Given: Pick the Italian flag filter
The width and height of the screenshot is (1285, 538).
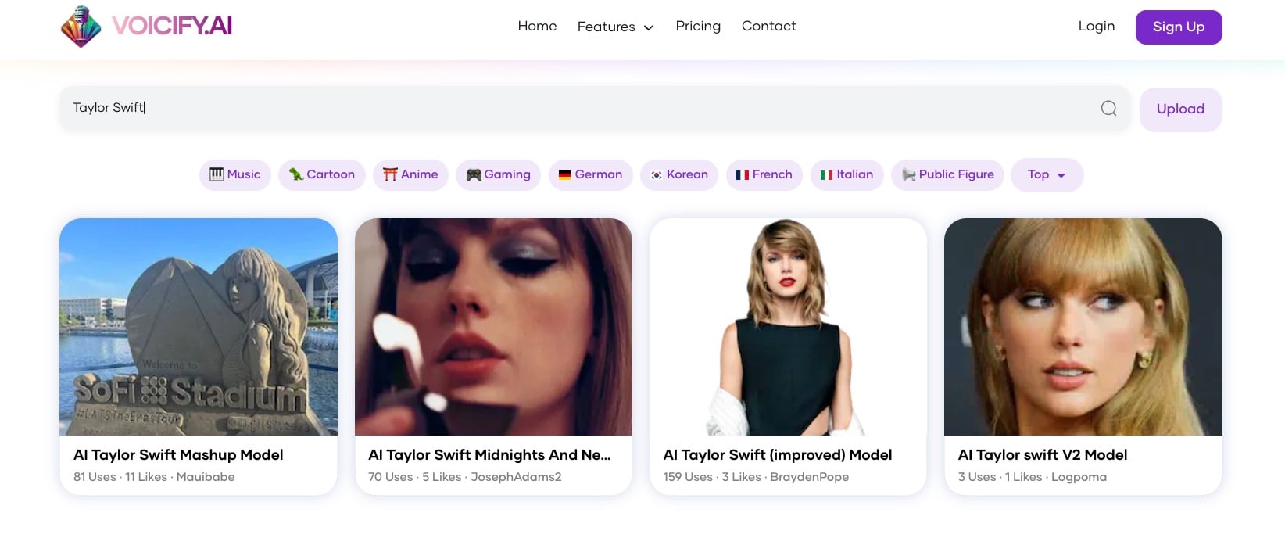Looking at the screenshot, I should point(847,174).
